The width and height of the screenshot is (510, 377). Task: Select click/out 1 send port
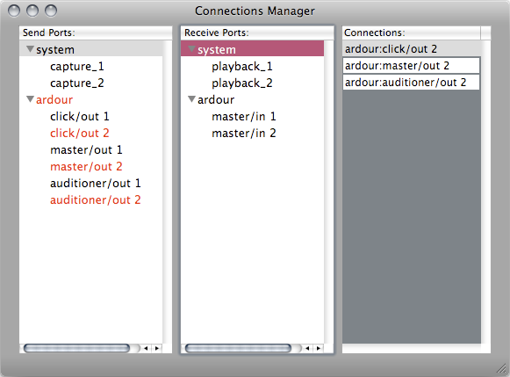79,117
